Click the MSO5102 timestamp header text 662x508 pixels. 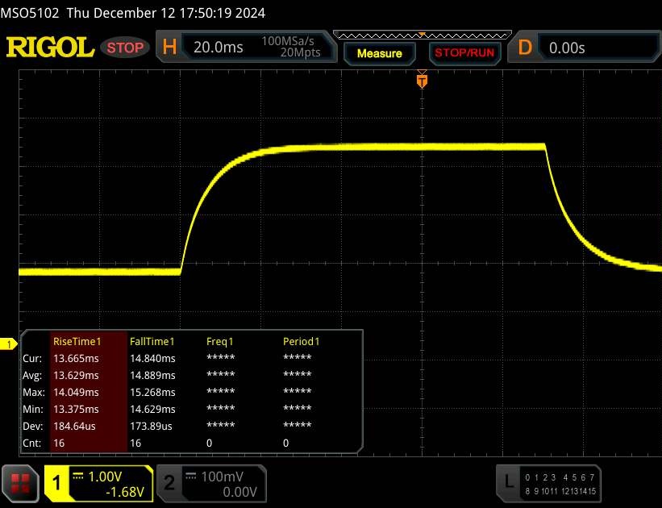(x=132, y=13)
